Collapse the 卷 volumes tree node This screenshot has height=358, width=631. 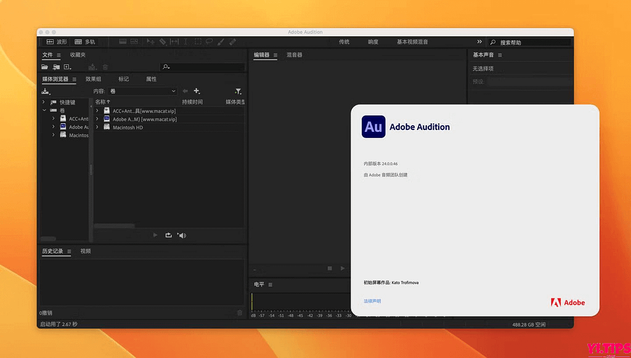(x=44, y=110)
